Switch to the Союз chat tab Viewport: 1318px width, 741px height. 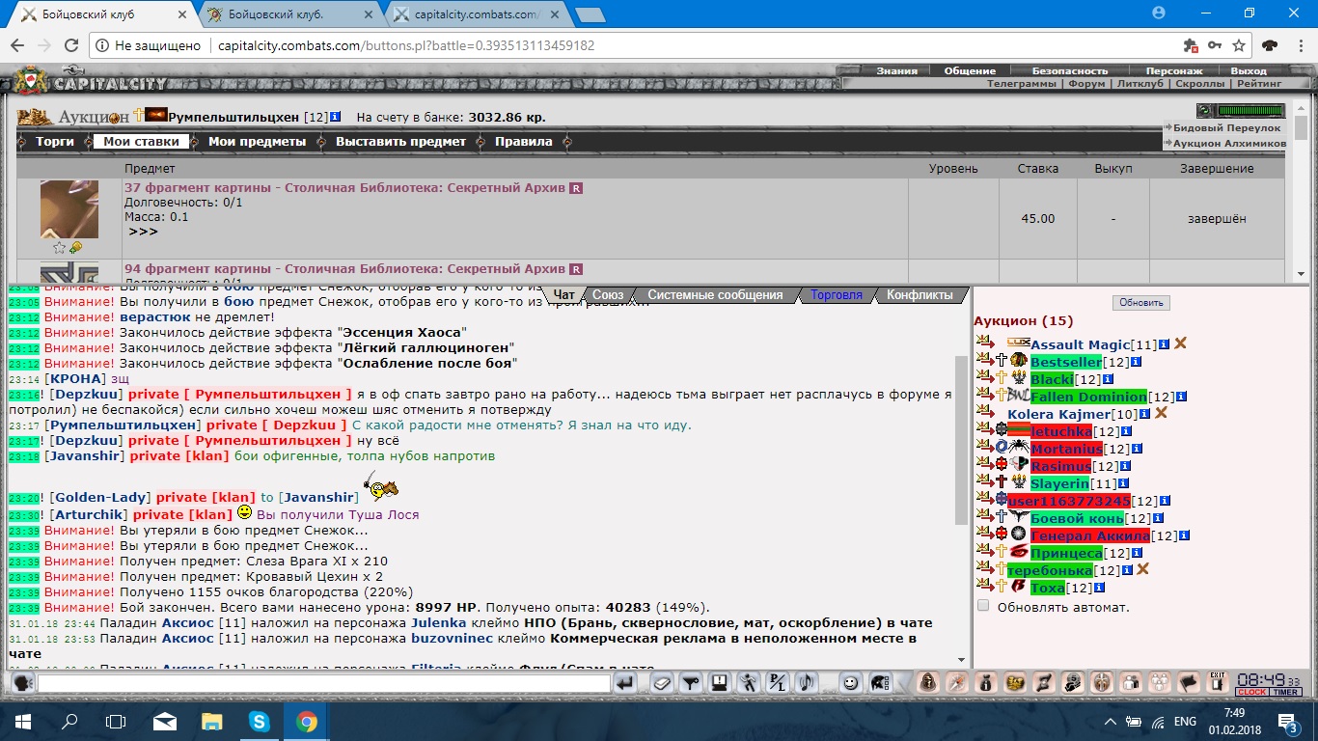[608, 295]
